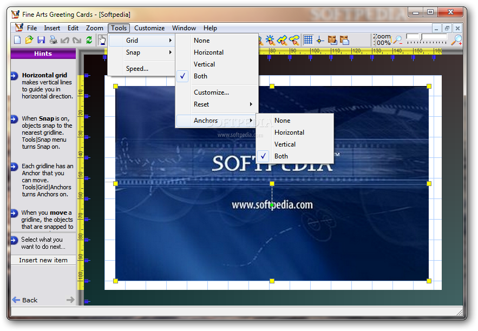The height and width of the screenshot is (331, 478).
Task: Click the second face picture toolbar icon
Action: [x=344, y=40]
